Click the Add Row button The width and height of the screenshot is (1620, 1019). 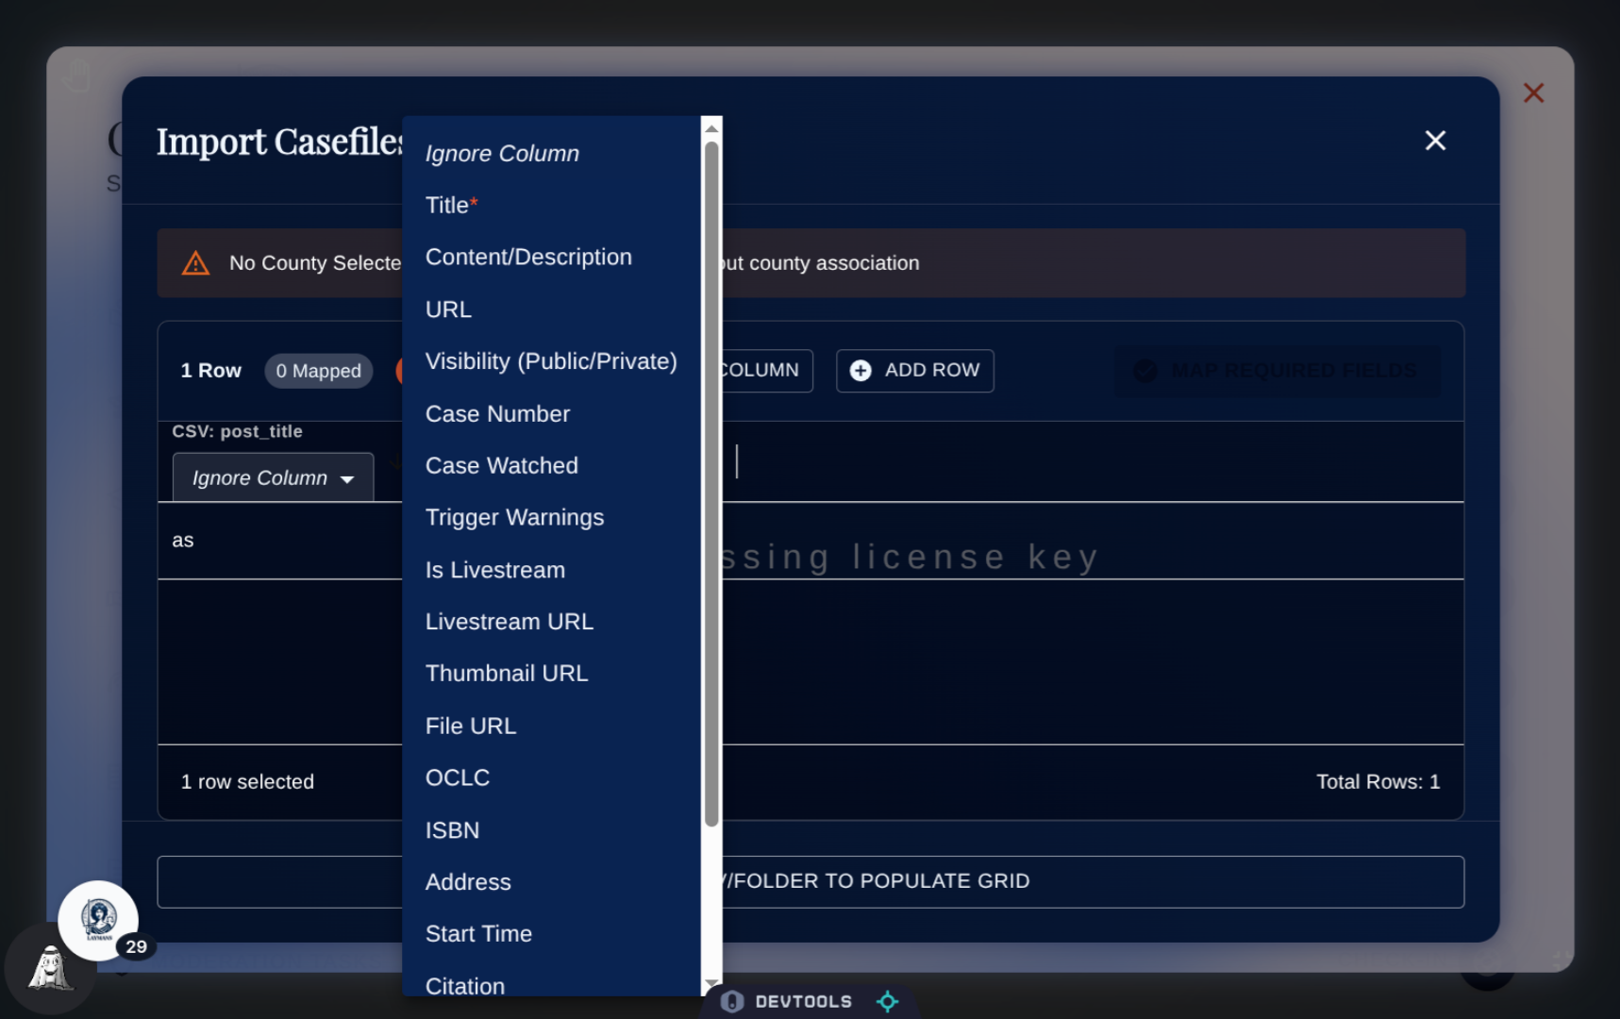click(x=914, y=371)
